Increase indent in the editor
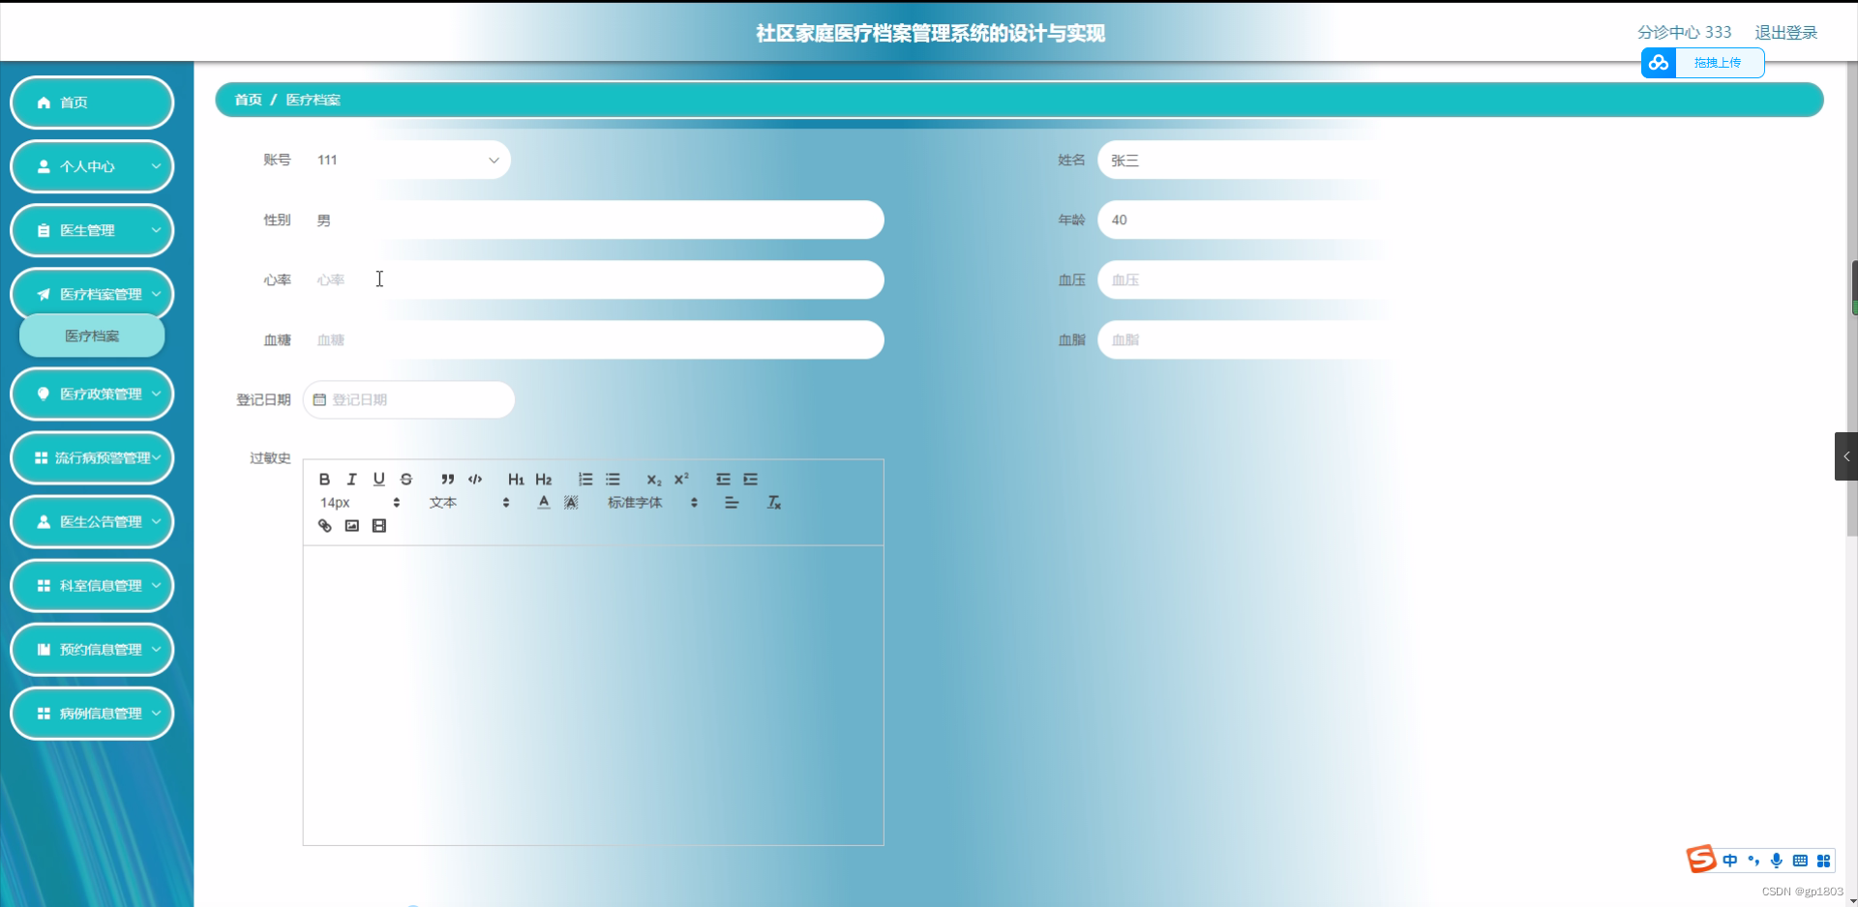The height and width of the screenshot is (907, 1858). pyautogui.click(x=750, y=480)
